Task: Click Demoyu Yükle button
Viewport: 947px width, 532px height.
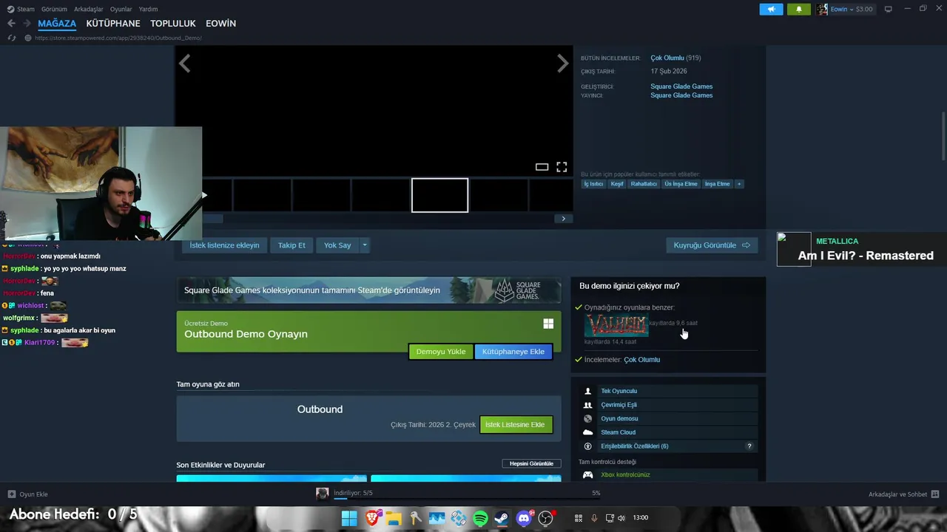Action: (441, 352)
